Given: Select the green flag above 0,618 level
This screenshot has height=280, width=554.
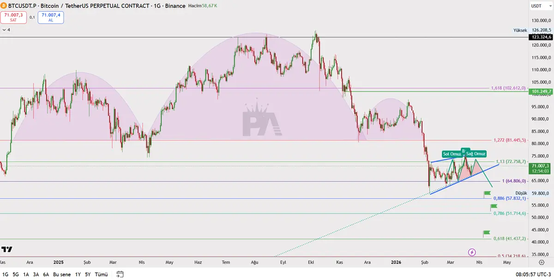Looking at the screenshot, I should 487,234.
